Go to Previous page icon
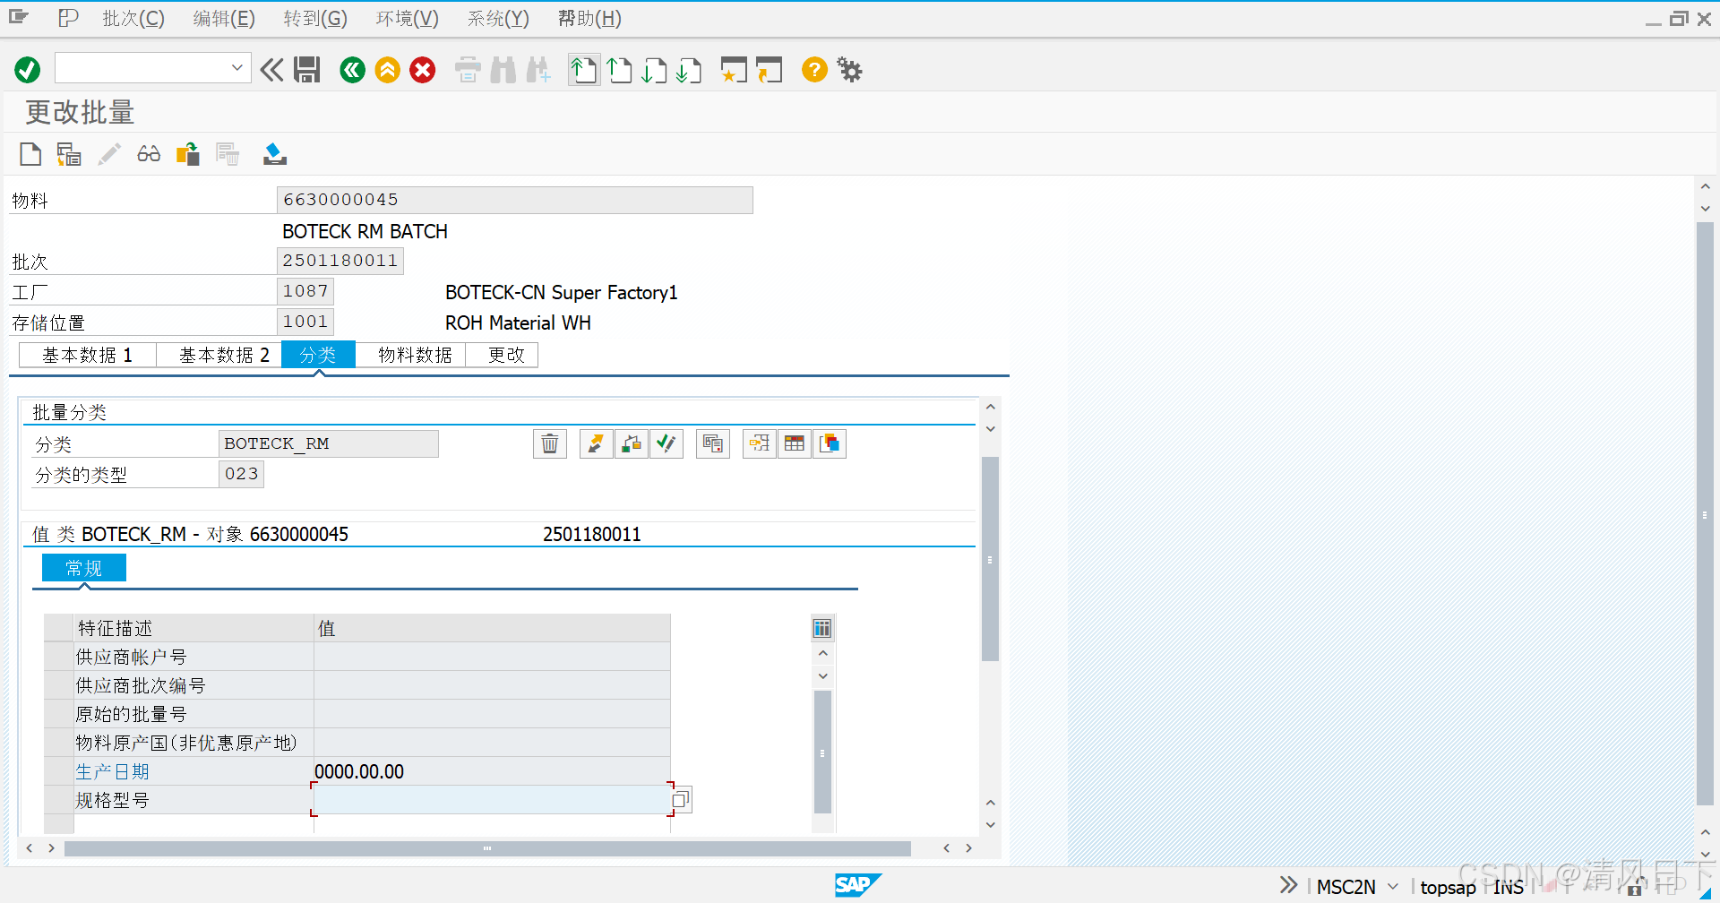 point(619,69)
